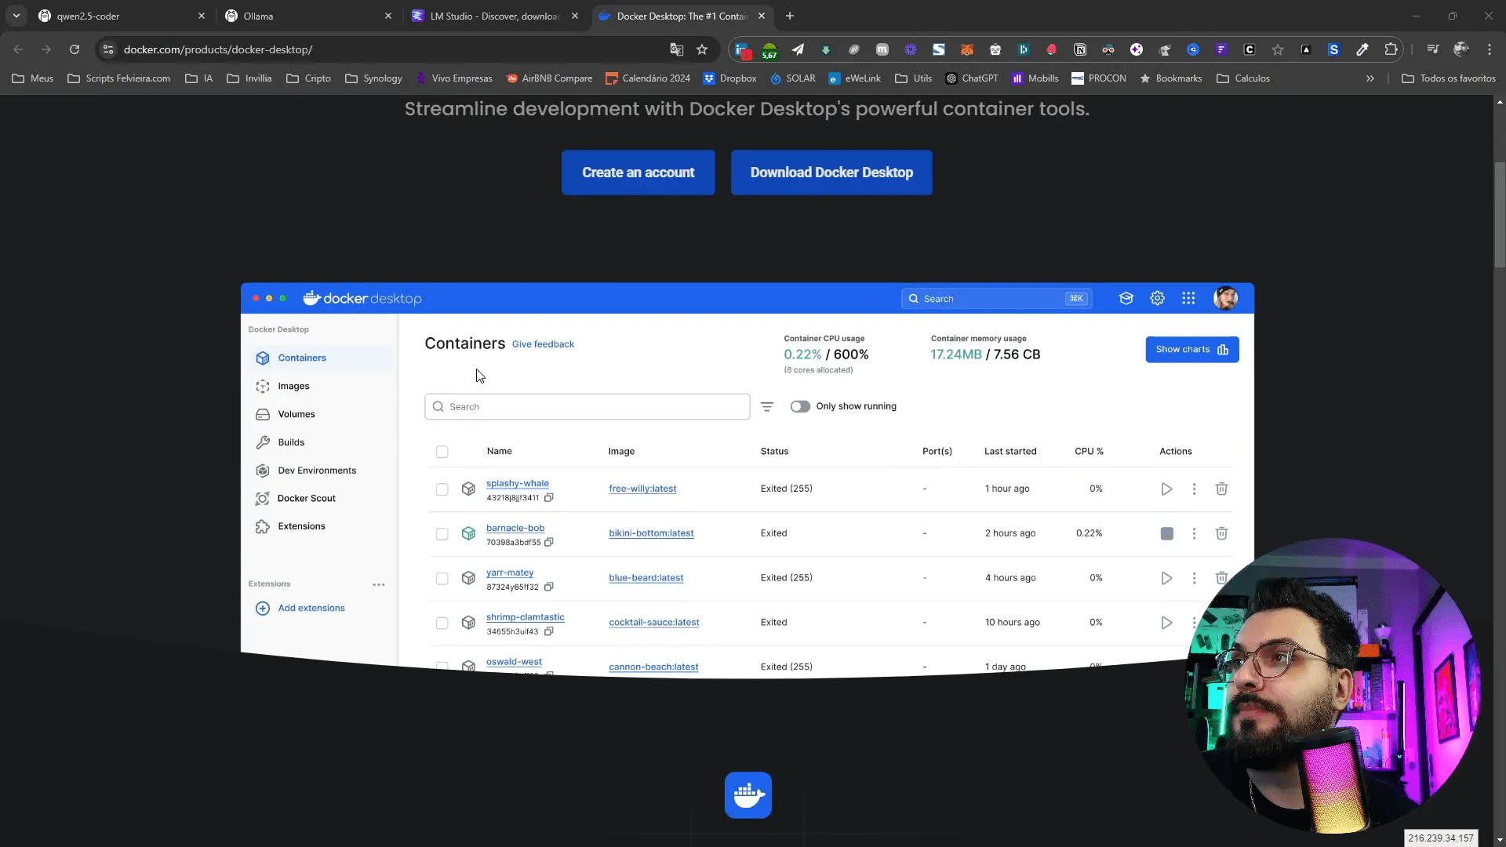
Task: Open the browser tab search dropdown
Action: [x=16, y=16]
